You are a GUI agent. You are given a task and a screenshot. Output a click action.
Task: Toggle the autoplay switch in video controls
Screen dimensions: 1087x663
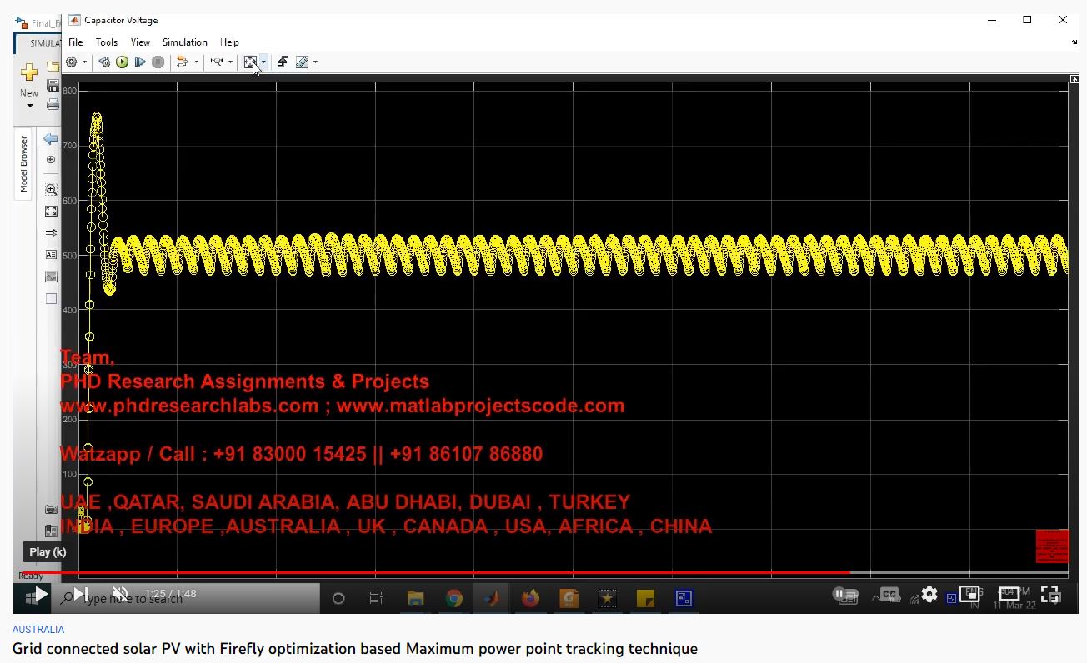pos(845,595)
